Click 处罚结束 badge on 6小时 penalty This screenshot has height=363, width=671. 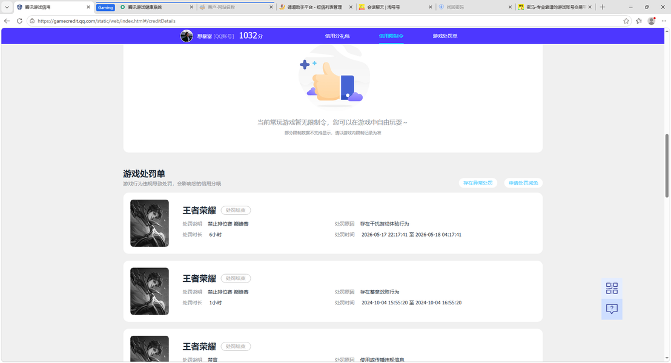point(236,211)
